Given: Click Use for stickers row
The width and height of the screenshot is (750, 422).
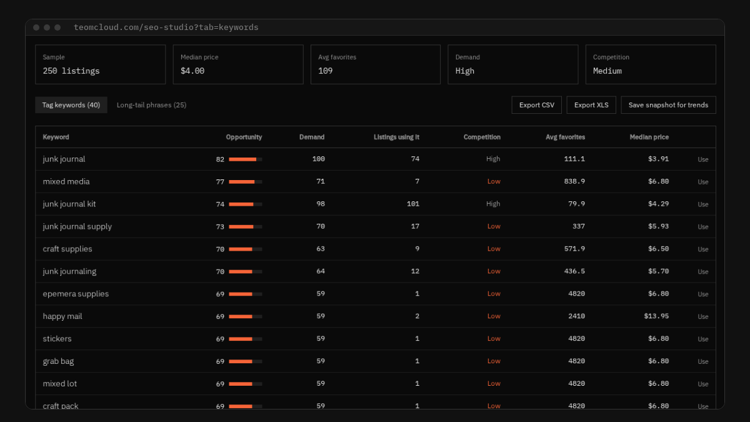Looking at the screenshot, I should pos(703,339).
